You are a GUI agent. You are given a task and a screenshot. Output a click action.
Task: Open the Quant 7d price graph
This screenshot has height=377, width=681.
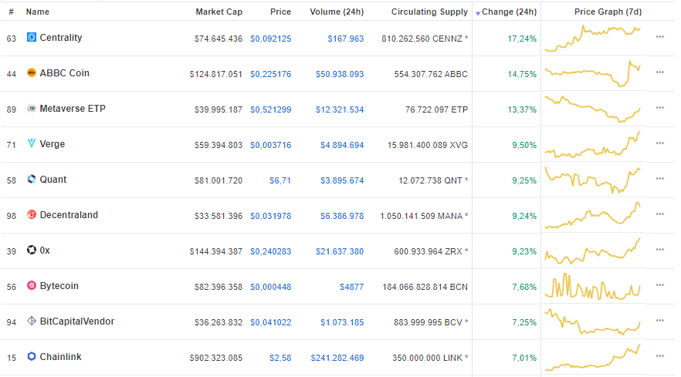(593, 180)
